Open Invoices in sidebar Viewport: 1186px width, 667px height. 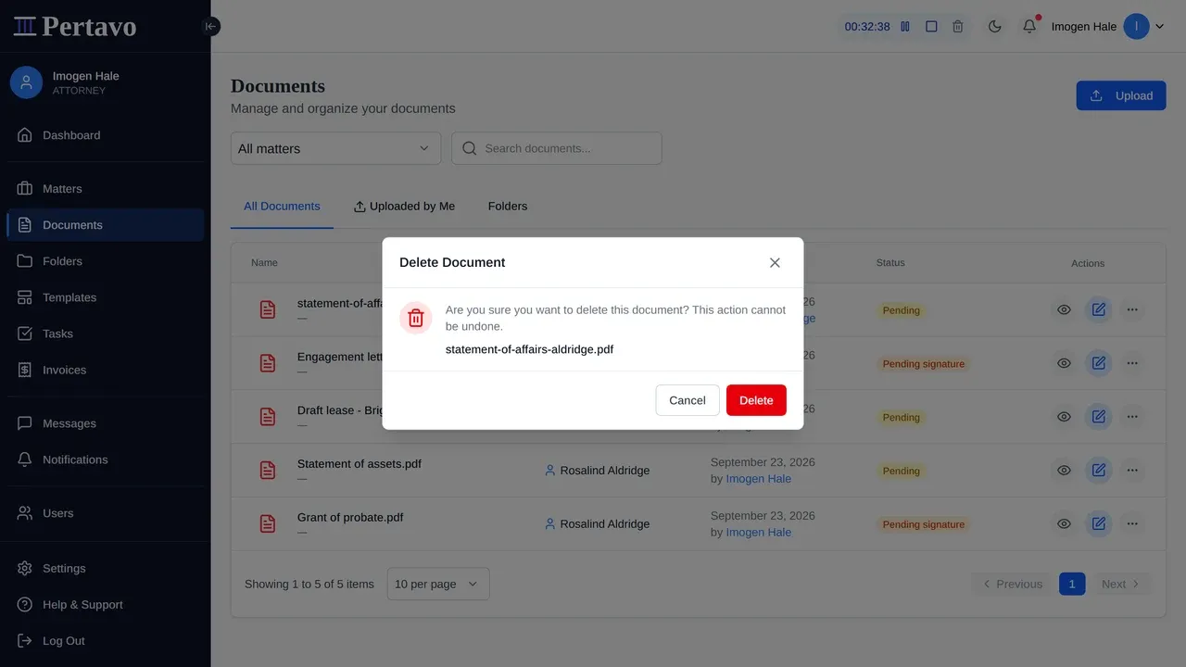click(x=106, y=370)
